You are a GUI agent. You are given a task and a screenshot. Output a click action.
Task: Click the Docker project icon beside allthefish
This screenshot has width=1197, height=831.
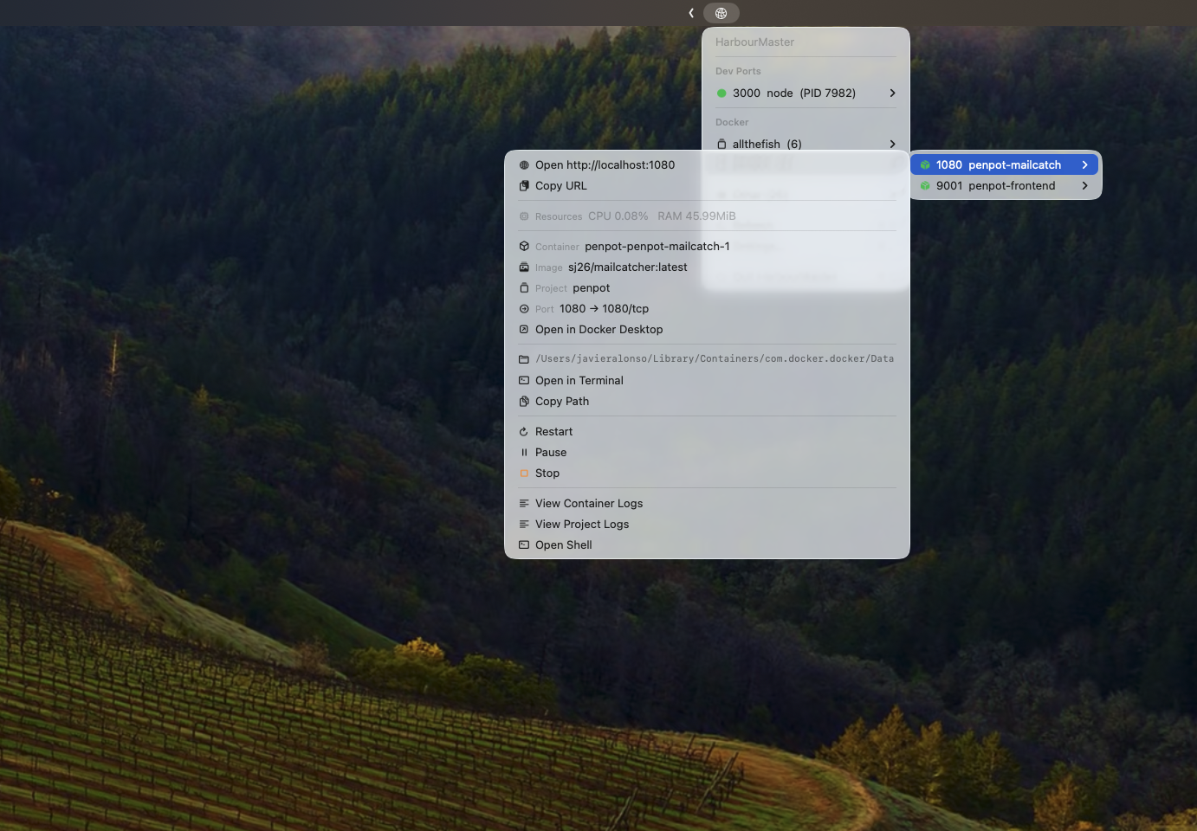pos(721,144)
